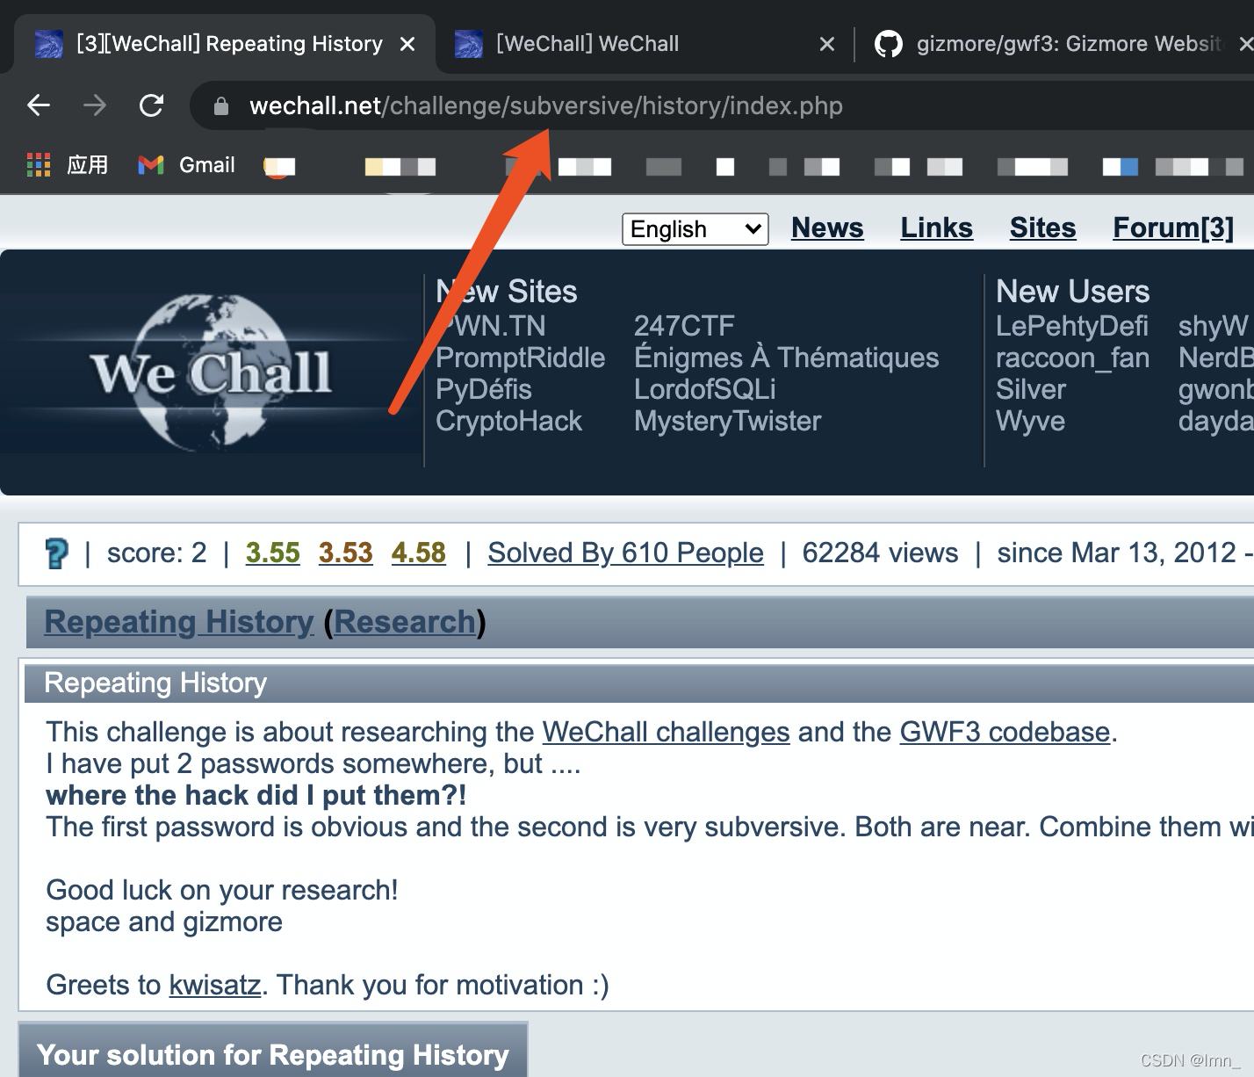Follow the WeChall challenges link

point(666,732)
